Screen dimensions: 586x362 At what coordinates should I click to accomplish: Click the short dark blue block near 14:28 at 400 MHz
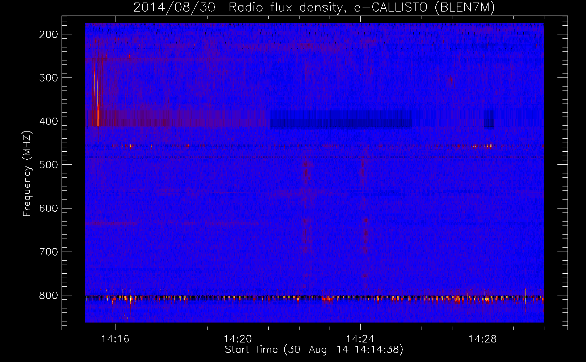(489, 119)
